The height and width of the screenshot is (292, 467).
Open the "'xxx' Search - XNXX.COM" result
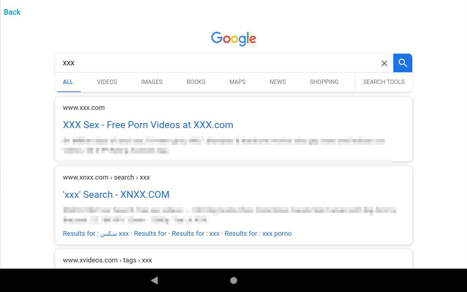[116, 195]
